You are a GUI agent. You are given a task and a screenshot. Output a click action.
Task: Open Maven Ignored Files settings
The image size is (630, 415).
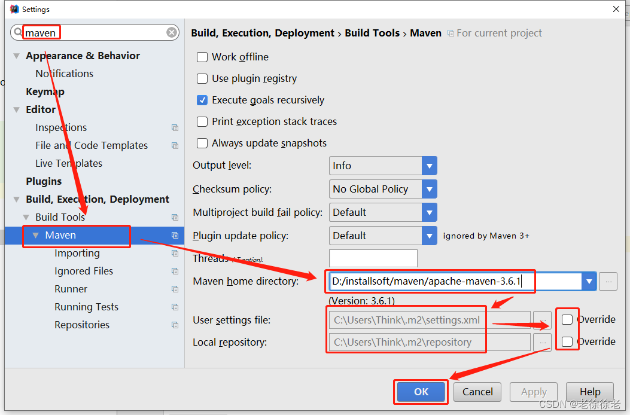(84, 271)
